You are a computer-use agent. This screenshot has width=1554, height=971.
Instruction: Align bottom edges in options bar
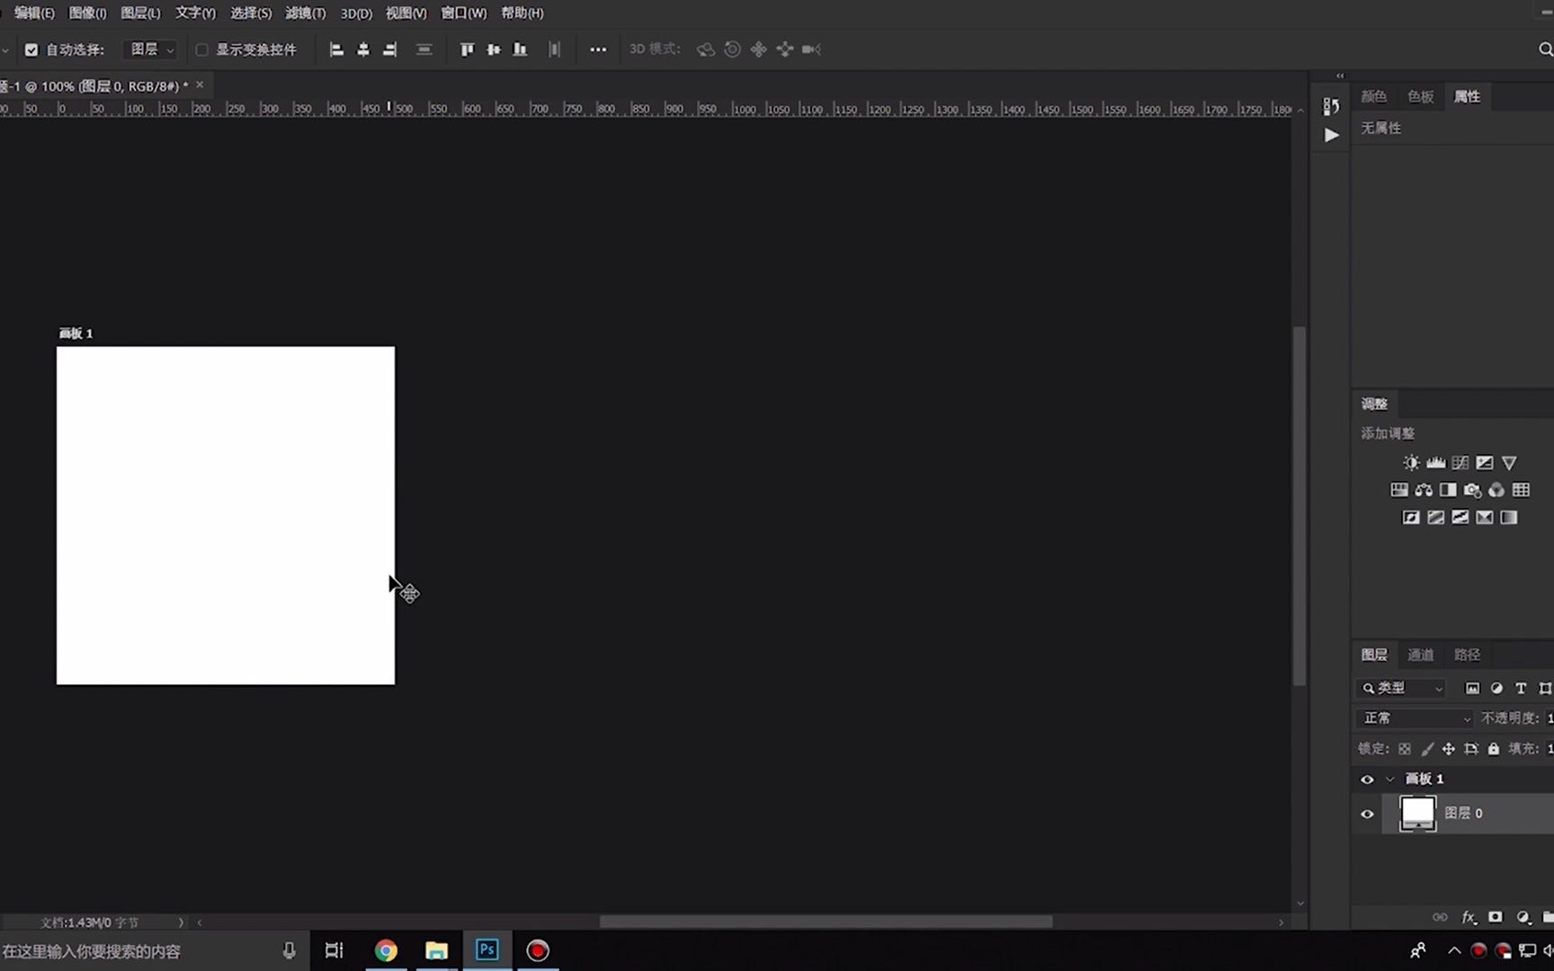tap(520, 49)
